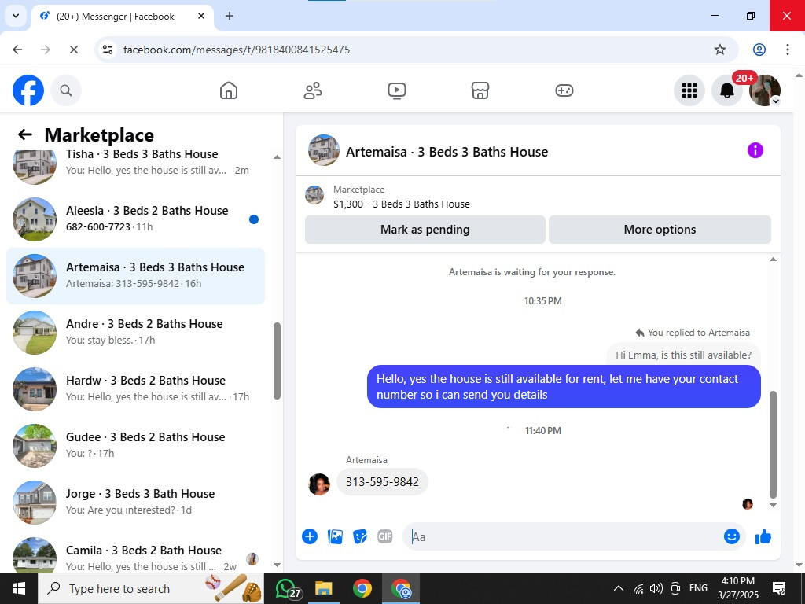Send a thumbs-up like
805x604 pixels.
coord(763,536)
